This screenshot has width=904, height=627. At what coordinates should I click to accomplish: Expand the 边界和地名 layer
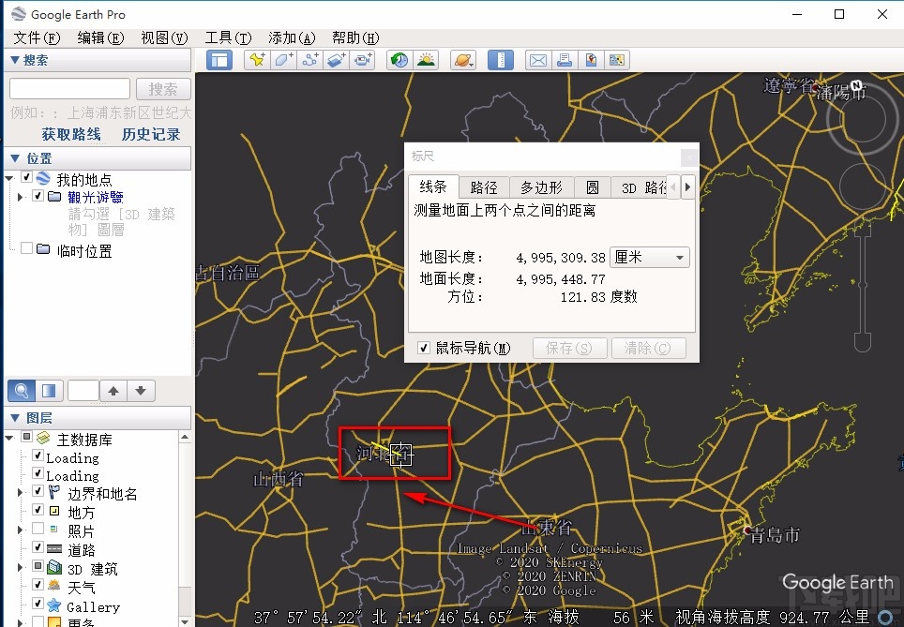(21, 492)
